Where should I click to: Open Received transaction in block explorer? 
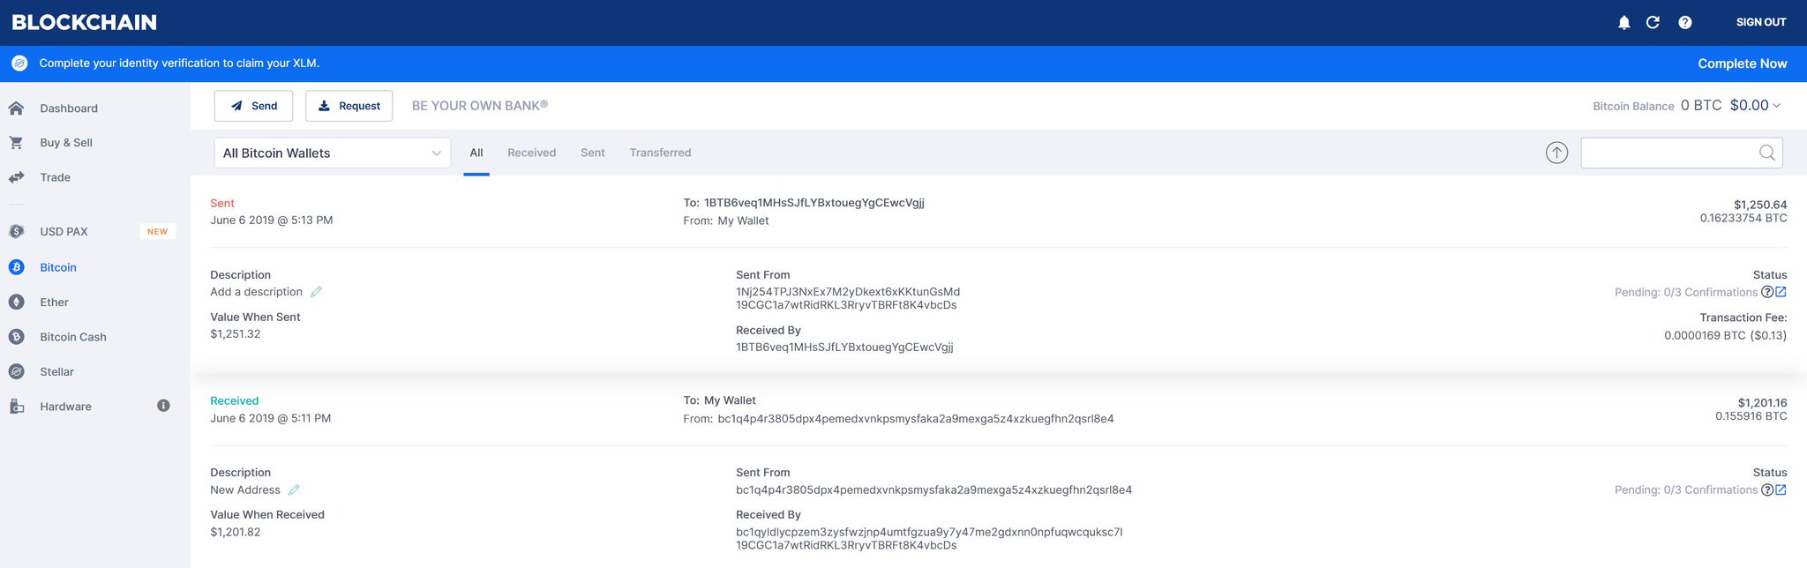1781,490
